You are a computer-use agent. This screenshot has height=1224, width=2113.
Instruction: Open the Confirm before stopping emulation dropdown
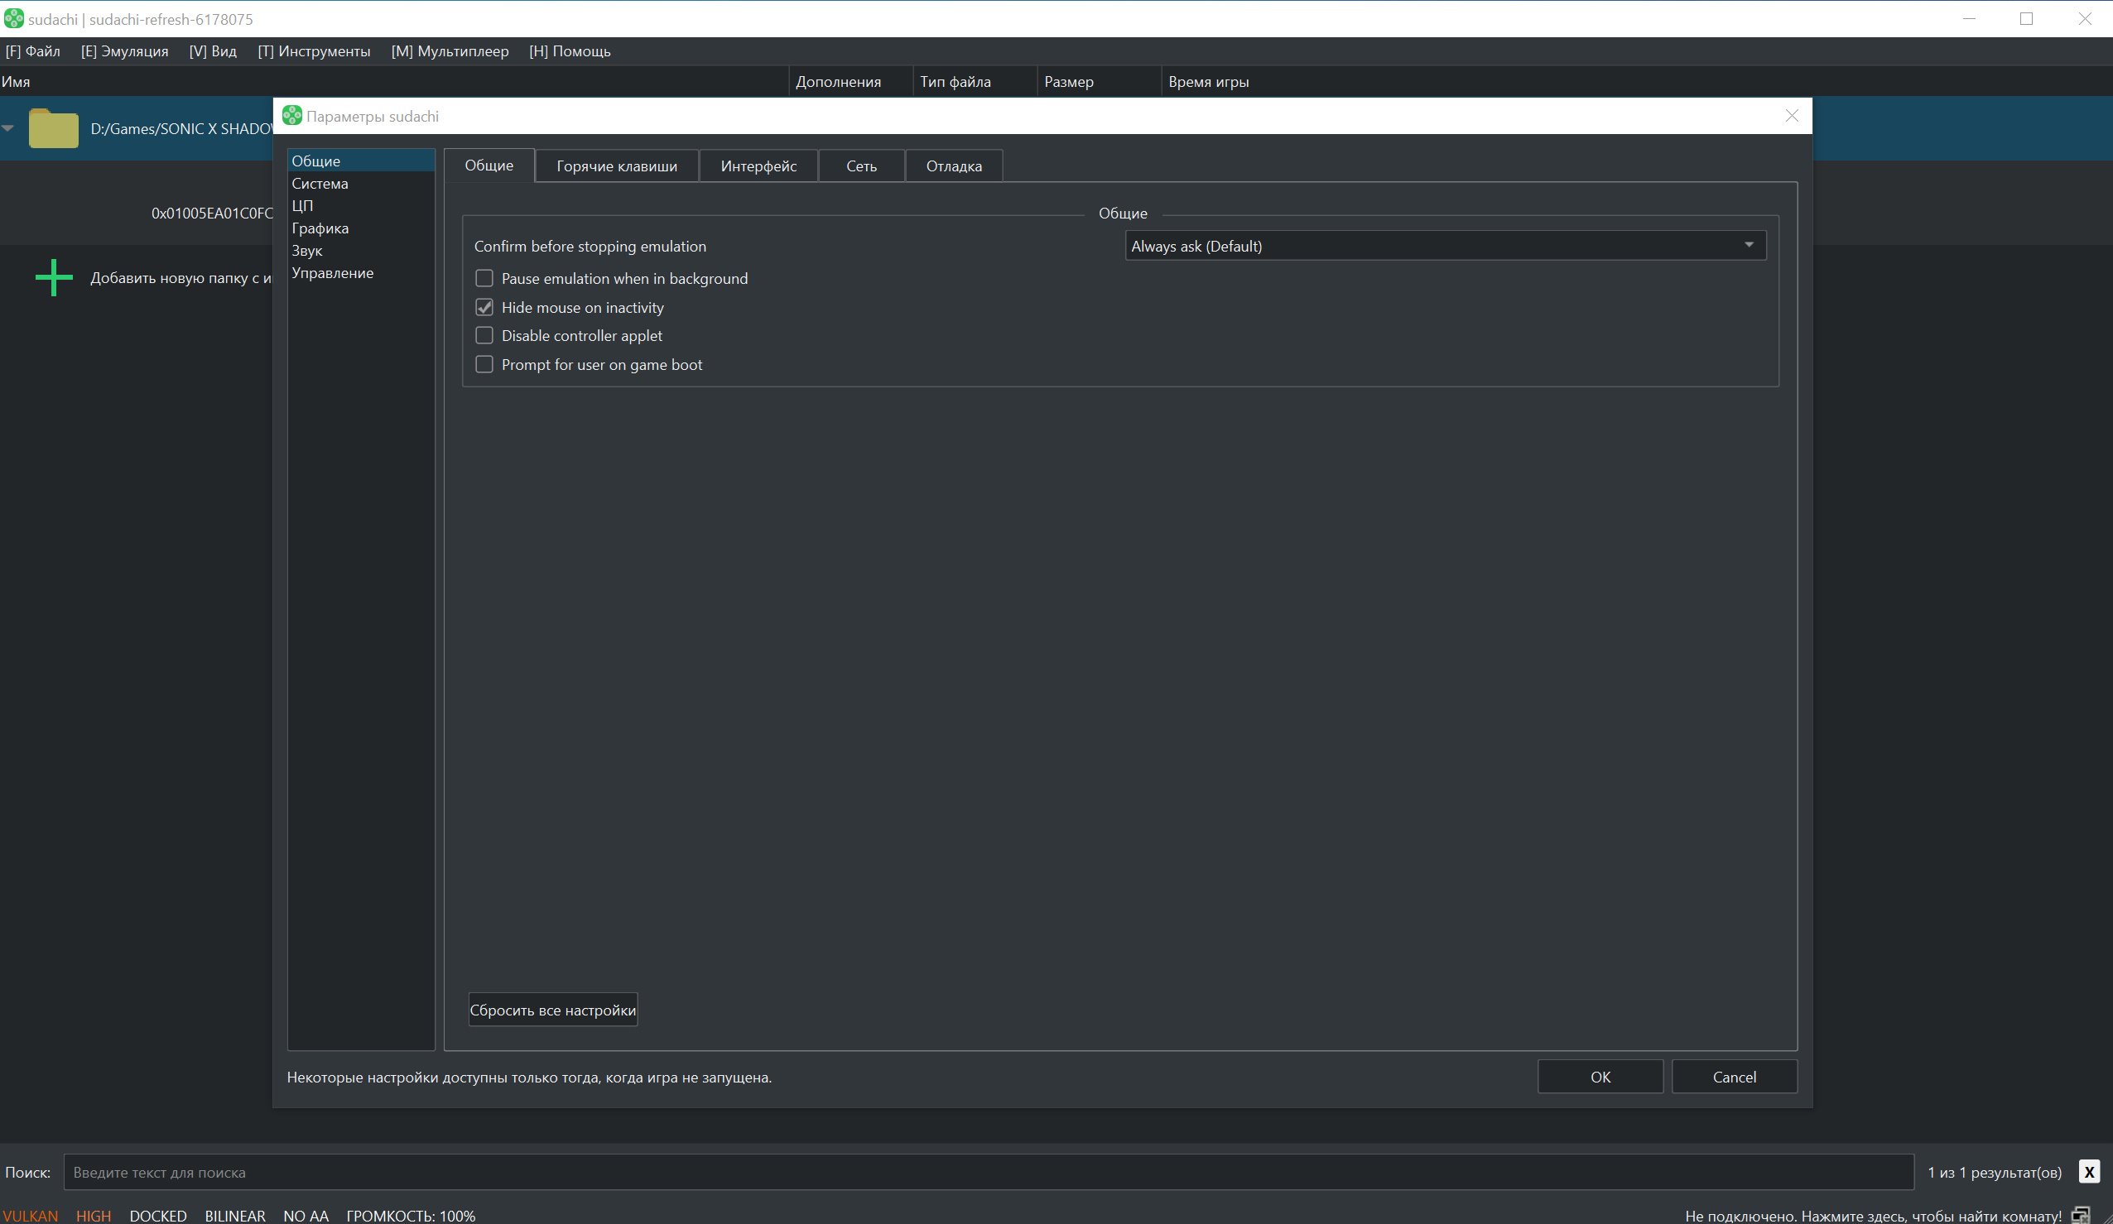[1446, 246]
